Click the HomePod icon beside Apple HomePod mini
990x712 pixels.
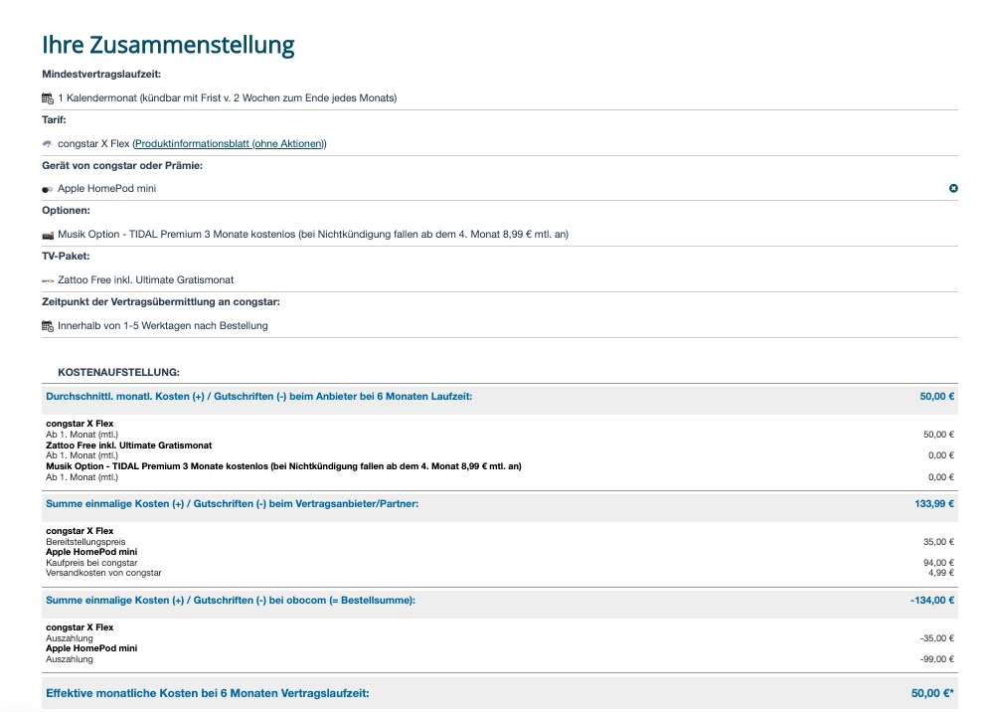click(x=48, y=189)
